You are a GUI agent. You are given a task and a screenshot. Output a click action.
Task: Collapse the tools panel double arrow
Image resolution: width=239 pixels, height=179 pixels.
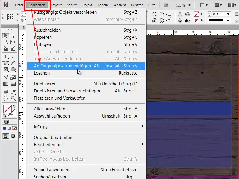point(3,26)
